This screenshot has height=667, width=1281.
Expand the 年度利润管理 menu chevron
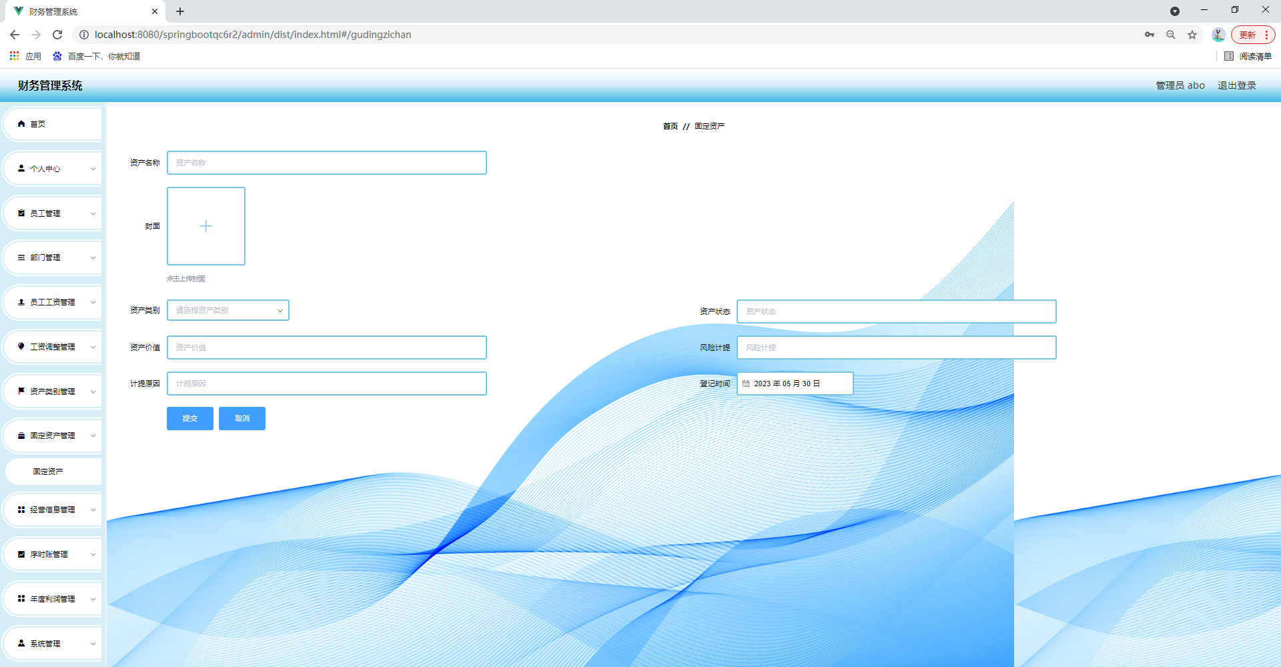93,599
